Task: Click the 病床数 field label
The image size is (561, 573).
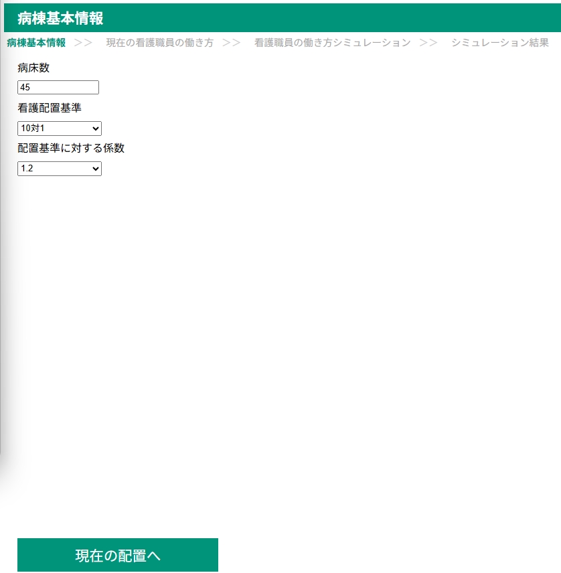Action: (34, 68)
